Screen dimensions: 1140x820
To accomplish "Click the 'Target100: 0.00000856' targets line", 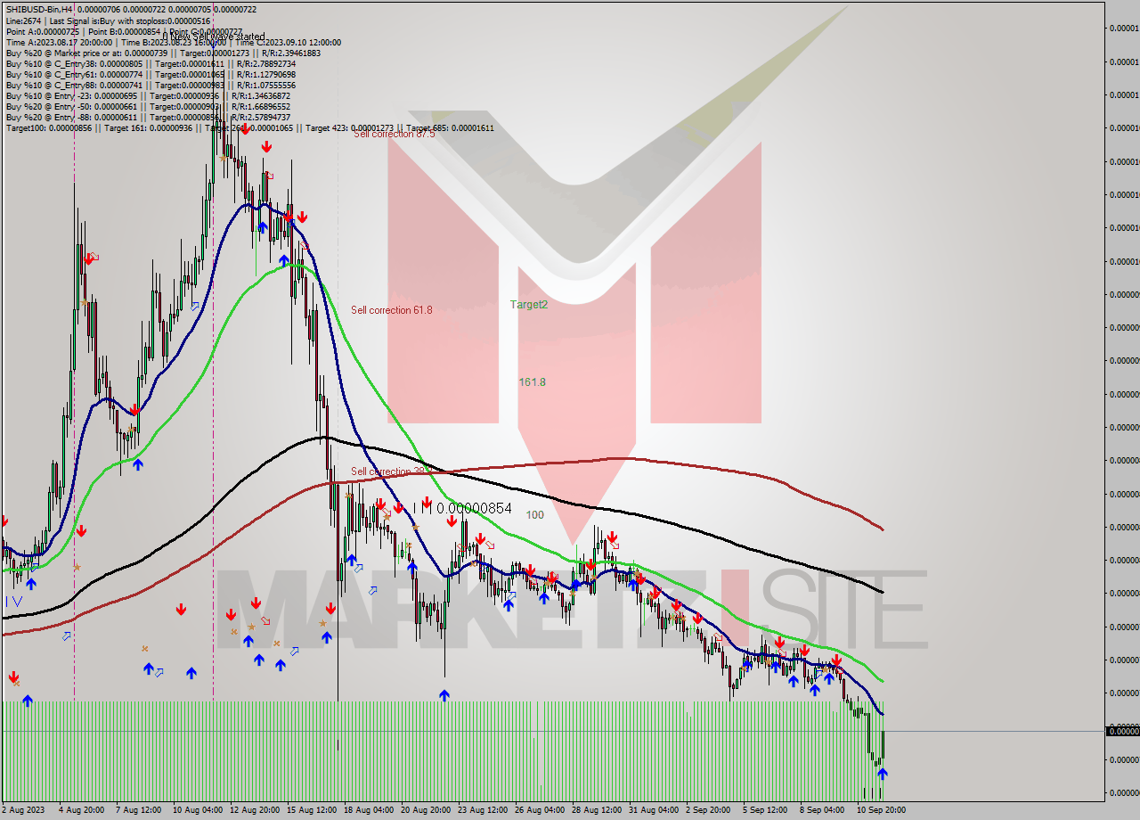I will 249,127.
